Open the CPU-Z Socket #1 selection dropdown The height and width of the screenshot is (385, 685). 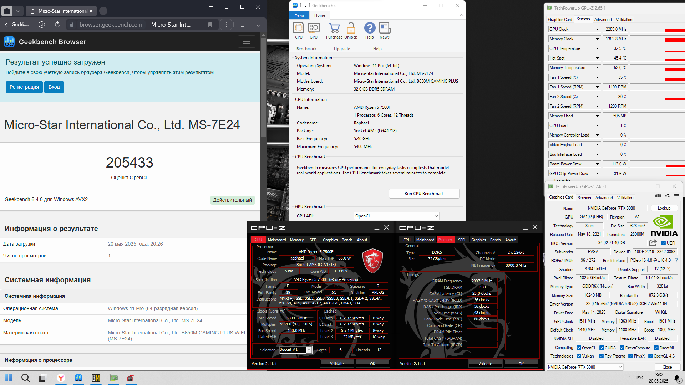click(x=295, y=350)
